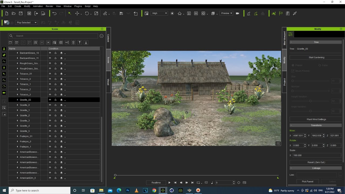Screen dimensions: 345x194
Task: Open the High render quality dropdown
Action: 159,13
